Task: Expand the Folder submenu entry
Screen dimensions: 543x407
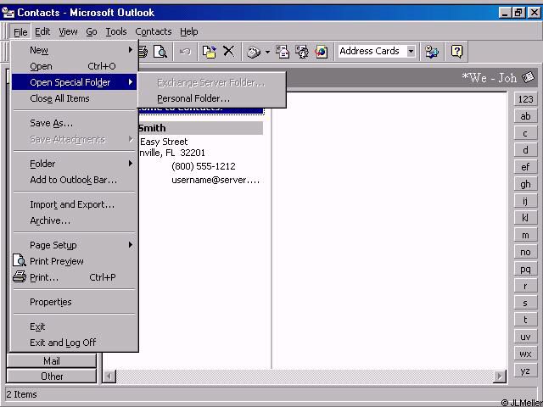Action: pyautogui.click(x=75, y=164)
